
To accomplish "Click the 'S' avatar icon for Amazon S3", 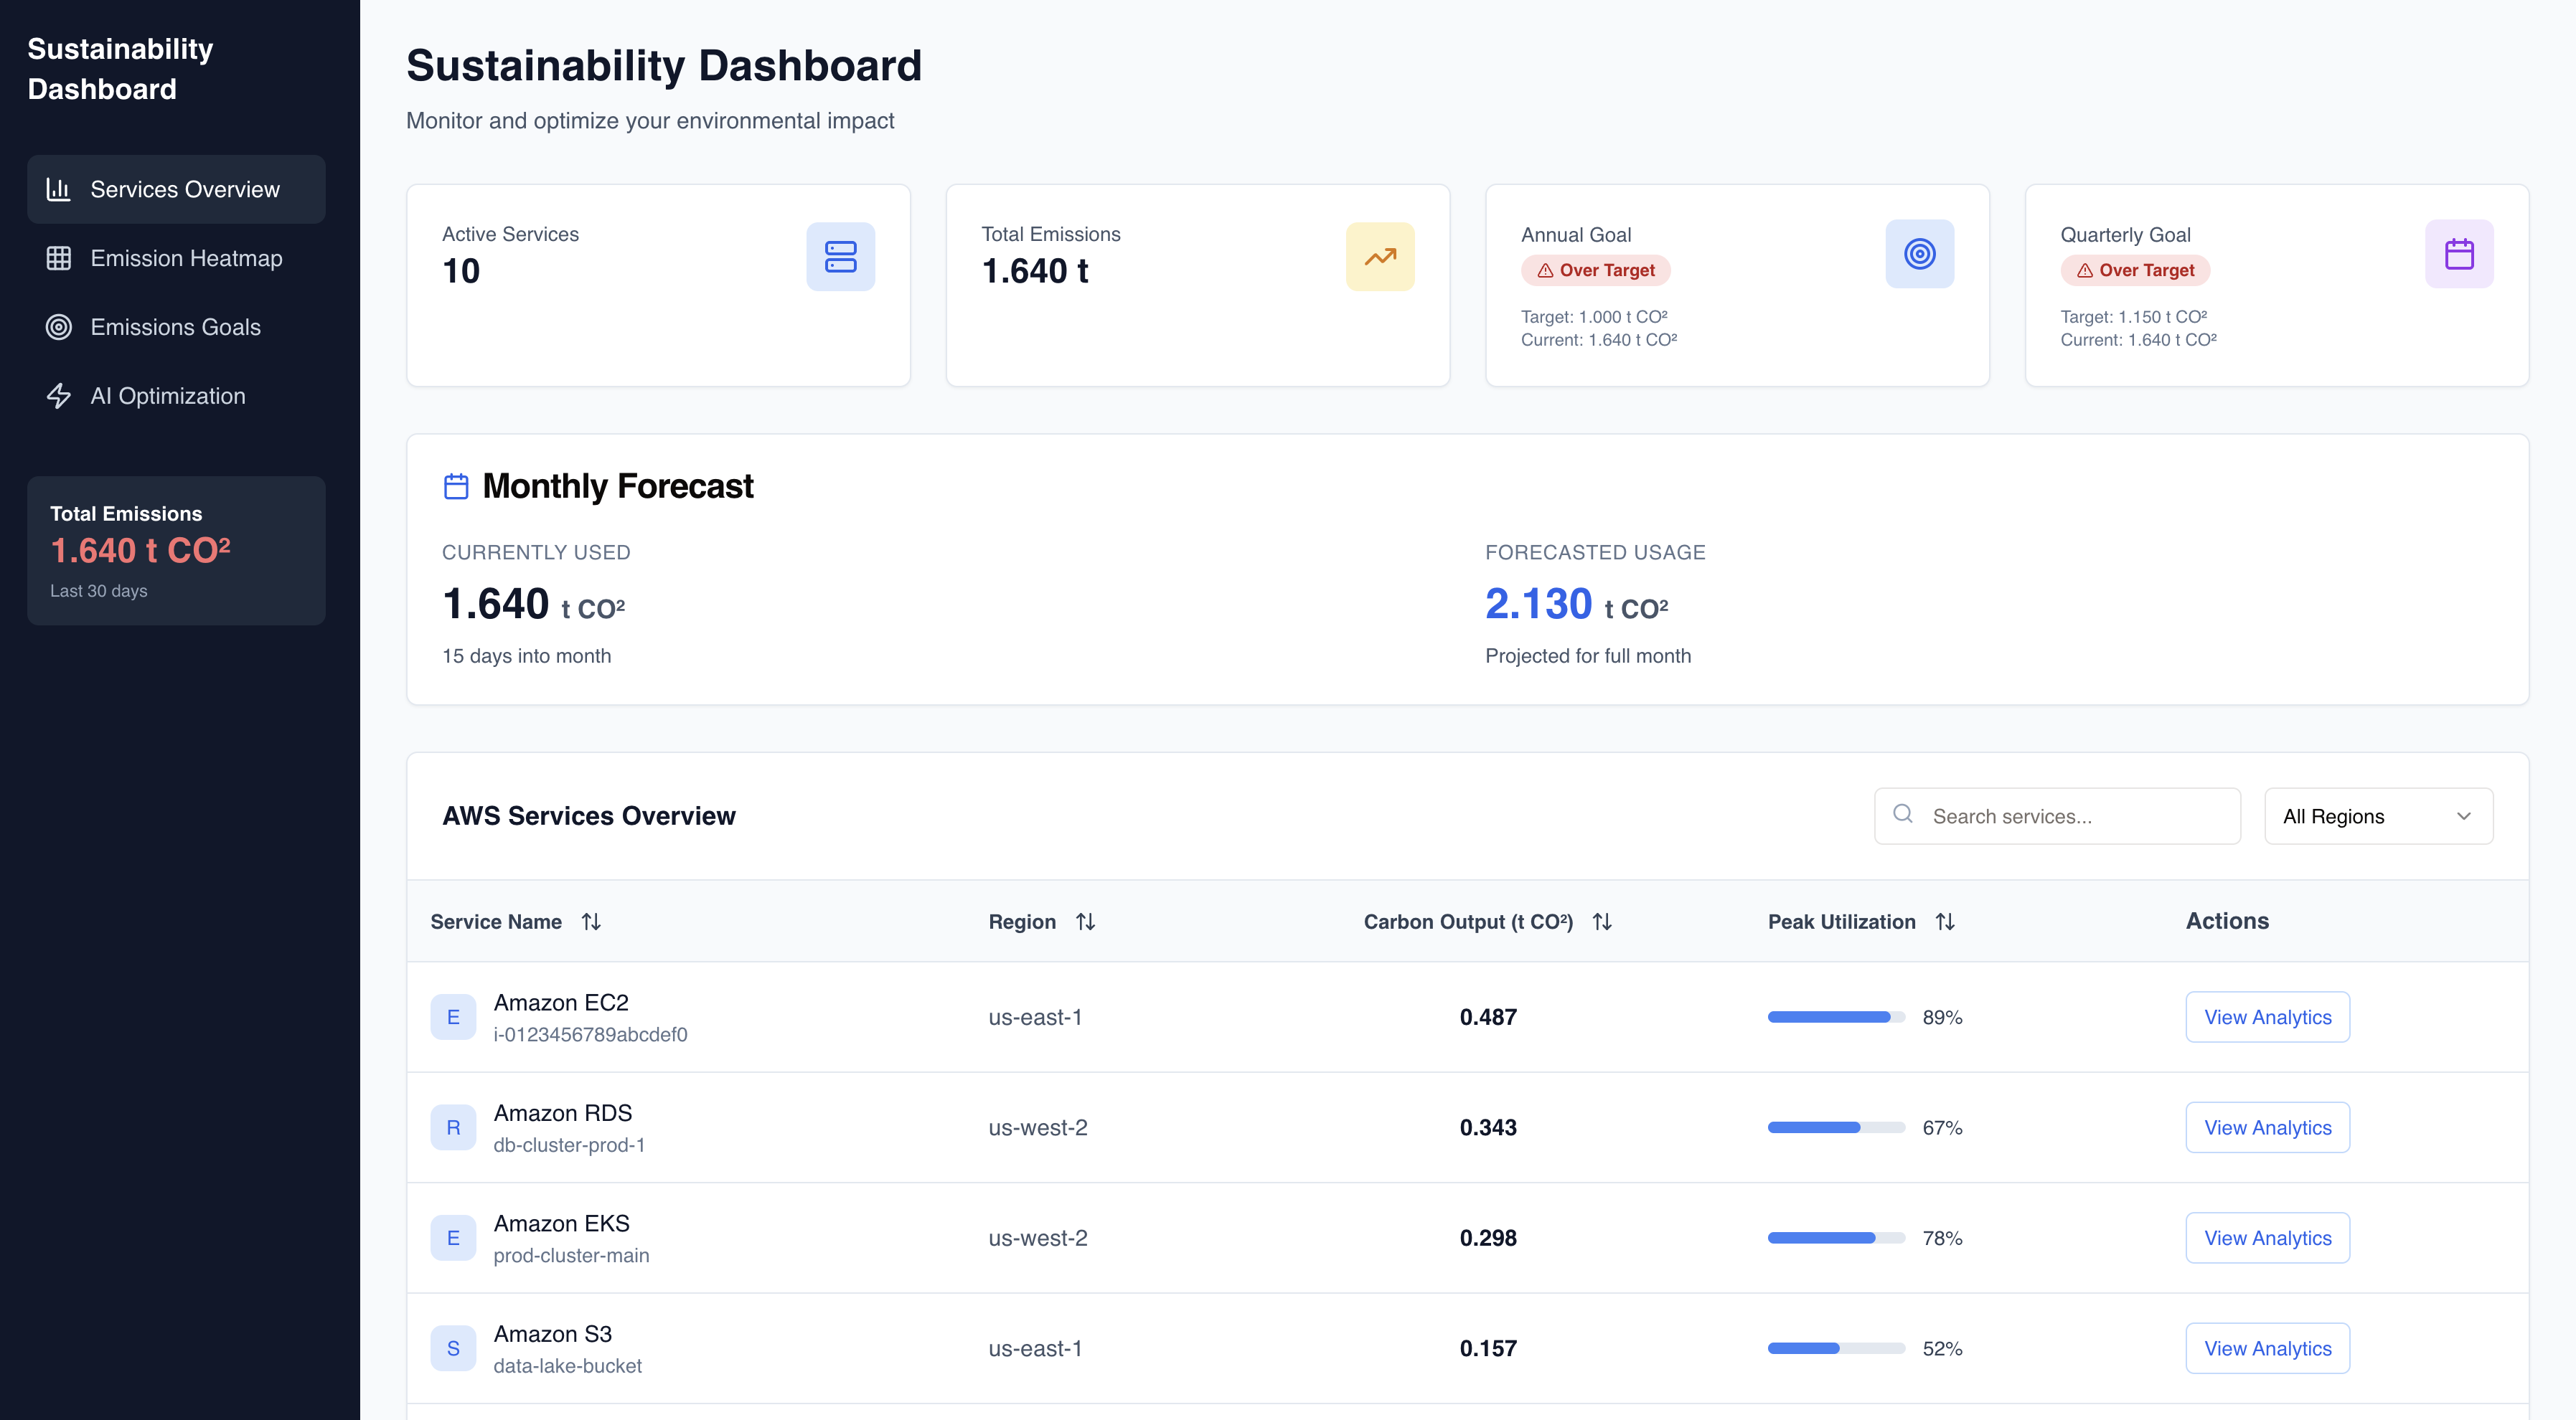I will coord(453,1348).
